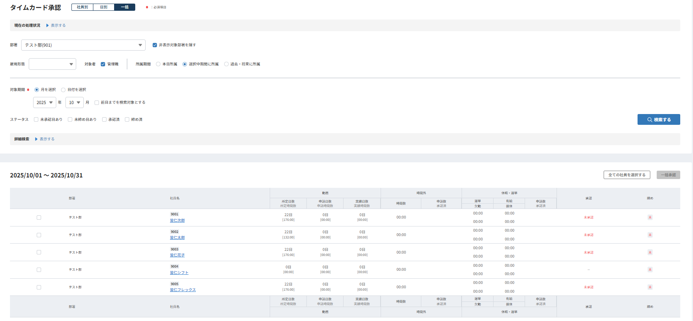This screenshot has height=321, width=693.
Task: Click the 未 closing badge for employee 9001
Action: pos(650,217)
